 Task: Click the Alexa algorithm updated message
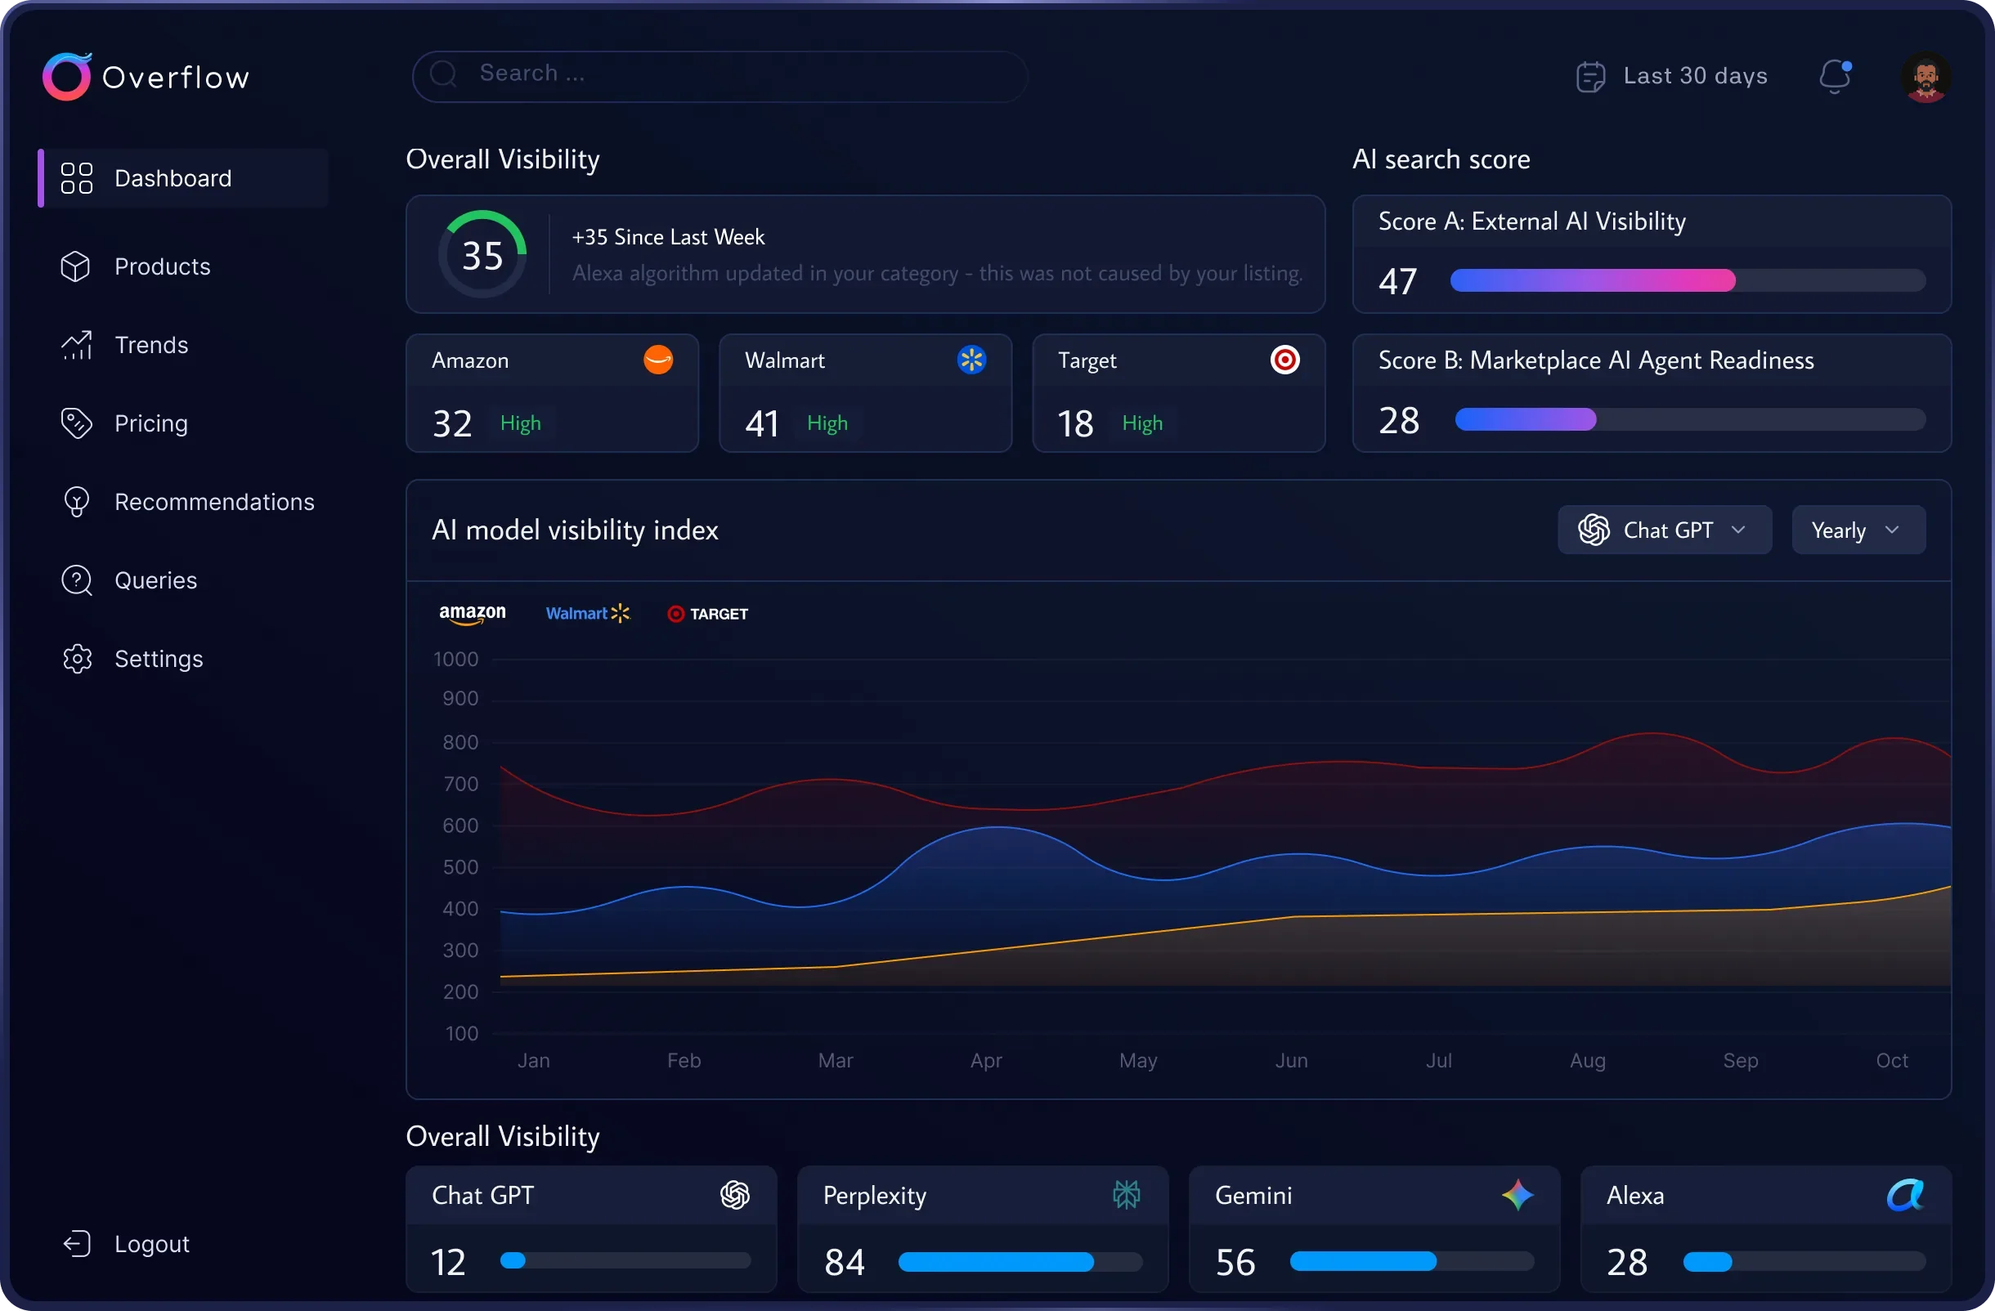coord(937,273)
